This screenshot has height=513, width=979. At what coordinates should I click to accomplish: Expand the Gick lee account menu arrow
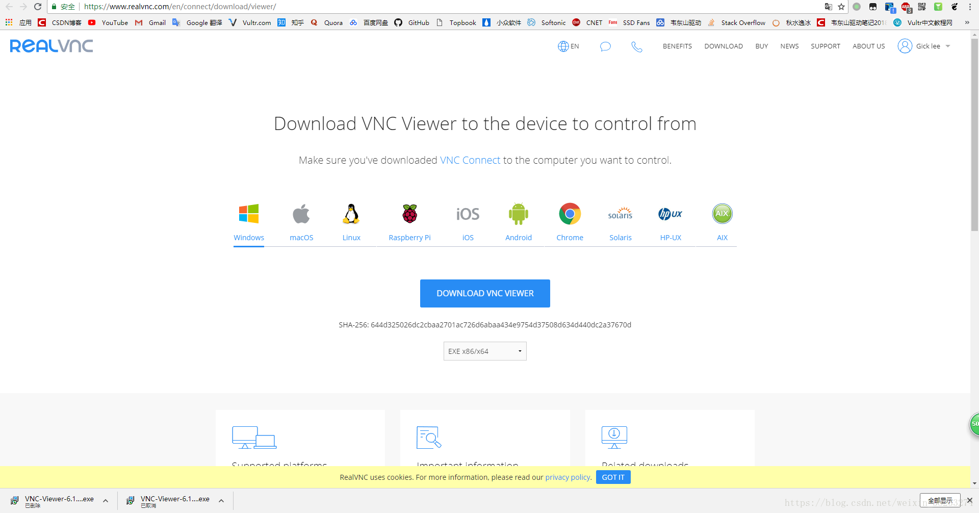(x=948, y=46)
